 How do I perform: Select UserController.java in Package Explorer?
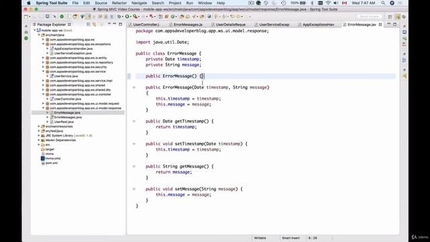(x=67, y=99)
